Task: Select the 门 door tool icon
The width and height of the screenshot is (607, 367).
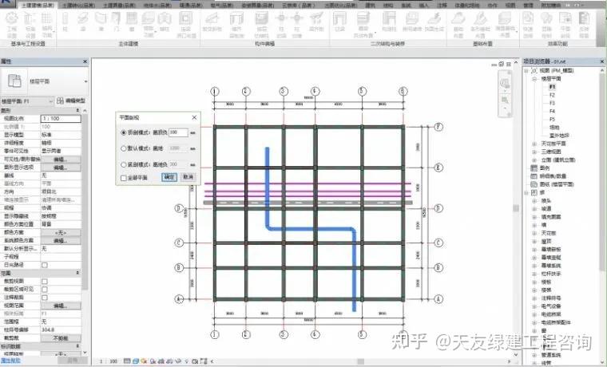Action: click(x=115, y=22)
